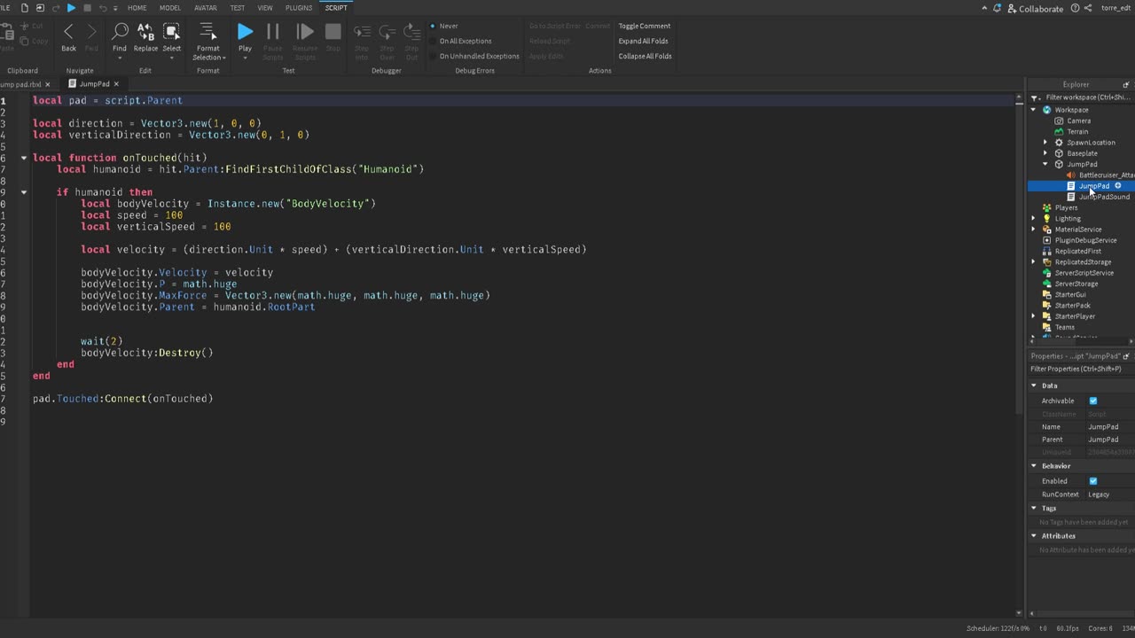
Task: Click the Pause Scripts icon
Action: [273, 32]
